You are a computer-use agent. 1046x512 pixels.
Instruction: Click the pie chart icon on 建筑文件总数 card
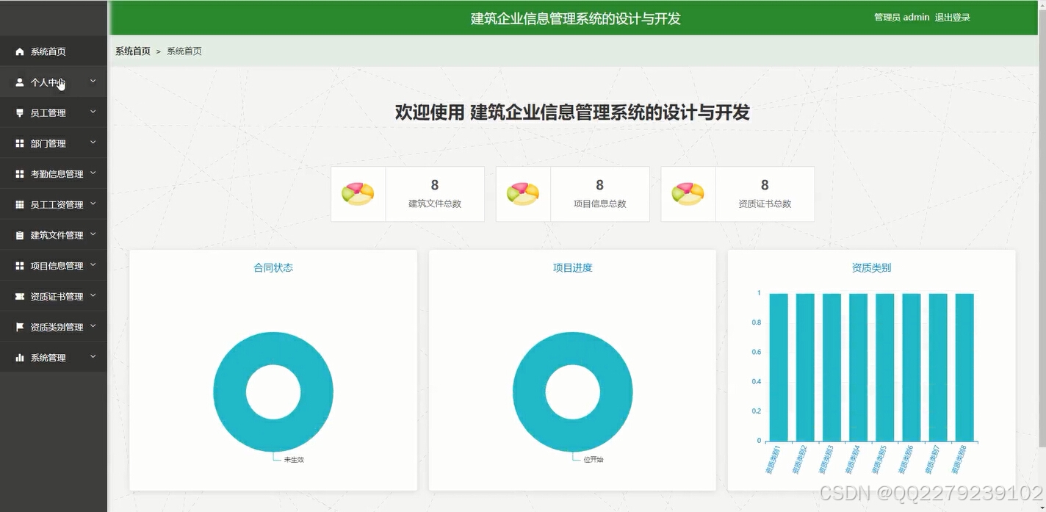point(358,190)
